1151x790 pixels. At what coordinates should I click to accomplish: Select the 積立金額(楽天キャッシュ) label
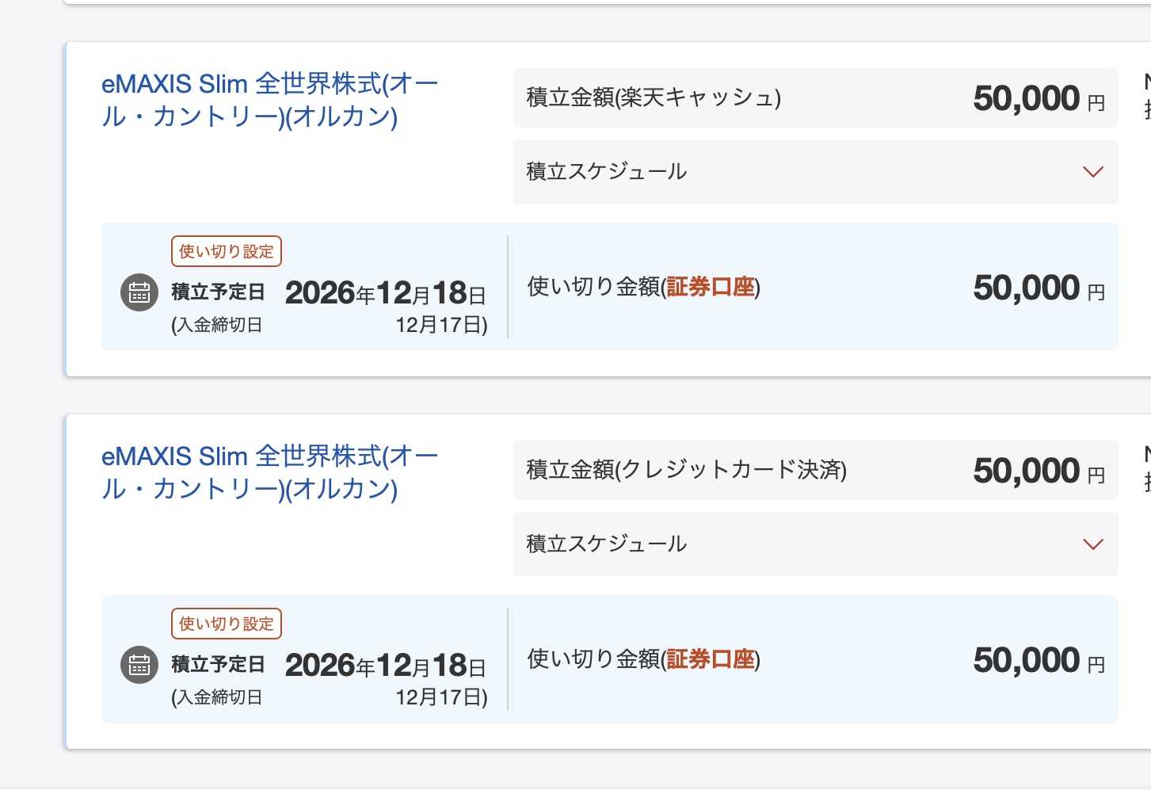(x=654, y=97)
